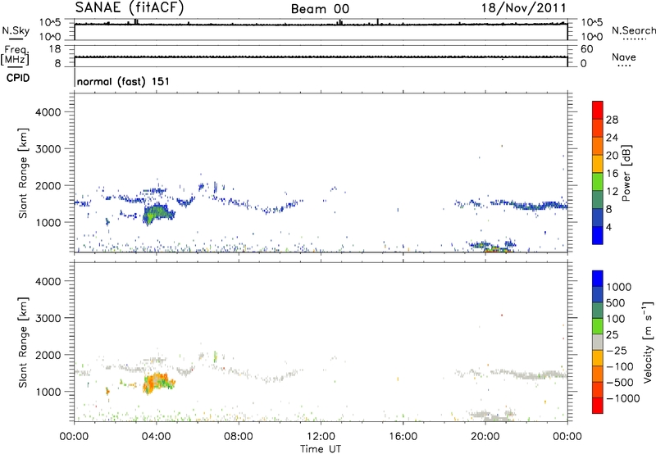Pick the red bottom velocity colorbar segment
The width and height of the screenshot is (656, 454).
pyautogui.click(x=598, y=406)
